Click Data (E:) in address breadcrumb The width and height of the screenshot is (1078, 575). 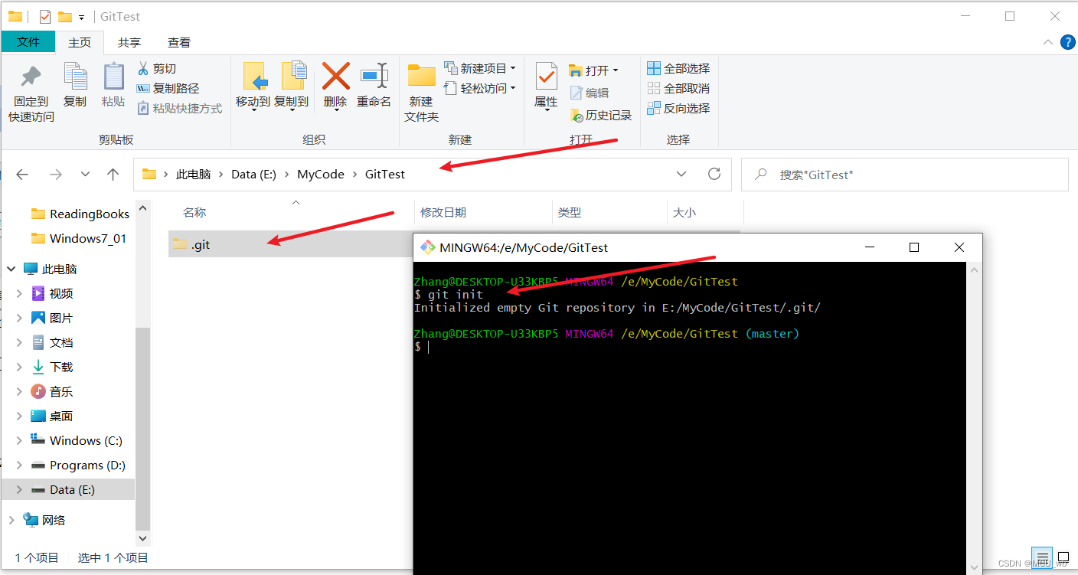(253, 174)
